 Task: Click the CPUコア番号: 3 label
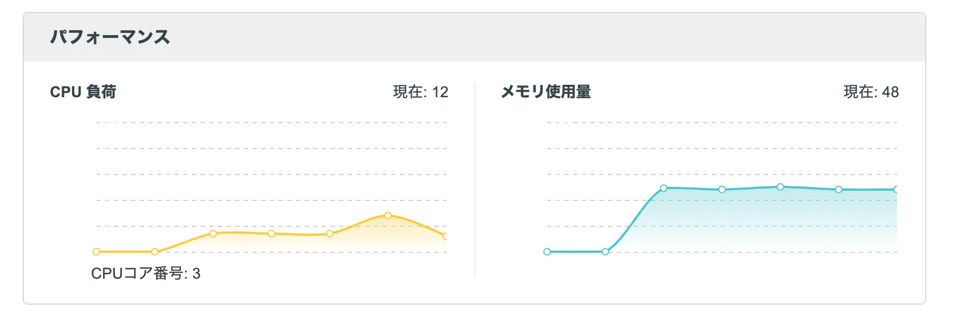click(x=146, y=273)
